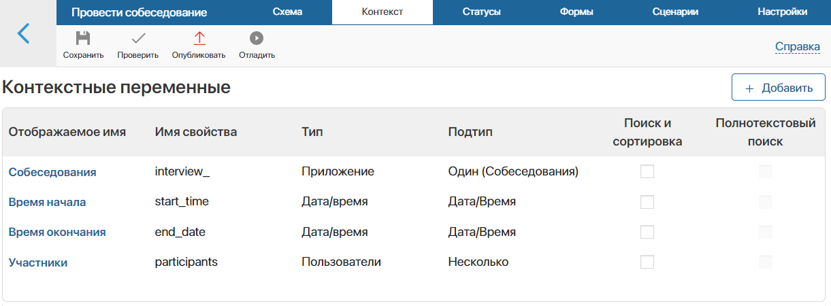Enable search and sort for Собеседования
Screen dimensions: 831x306
[x=647, y=172]
